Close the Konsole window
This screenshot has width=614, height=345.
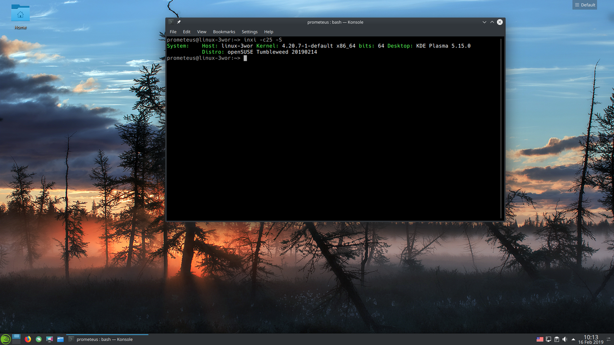pos(500,22)
